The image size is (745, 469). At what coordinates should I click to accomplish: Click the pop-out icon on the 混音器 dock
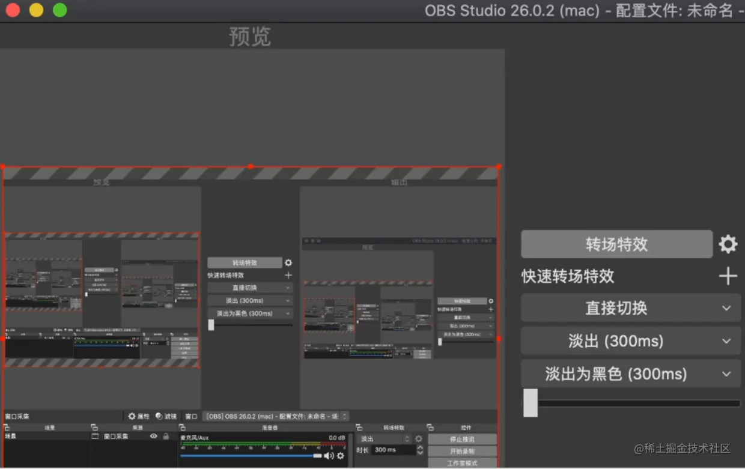[x=181, y=427]
